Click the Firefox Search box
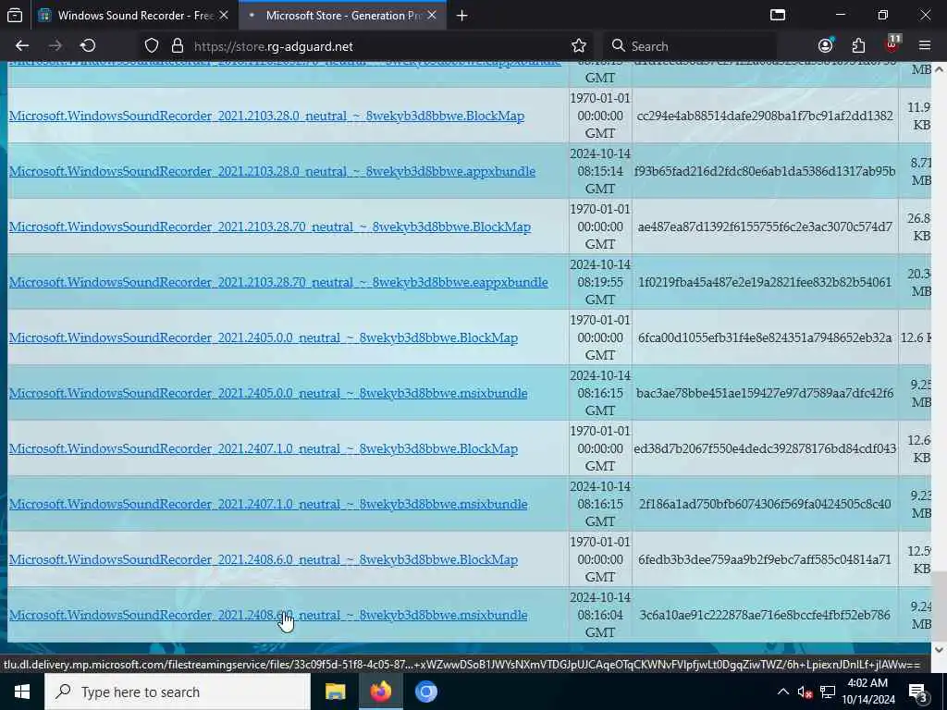The width and height of the screenshot is (947, 710). pyautogui.click(x=690, y=46)
